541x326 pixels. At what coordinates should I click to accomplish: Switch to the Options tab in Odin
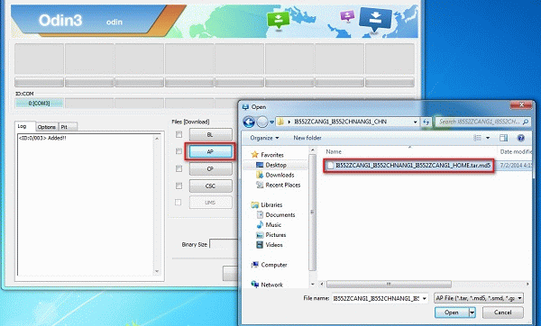coord(47,127)
